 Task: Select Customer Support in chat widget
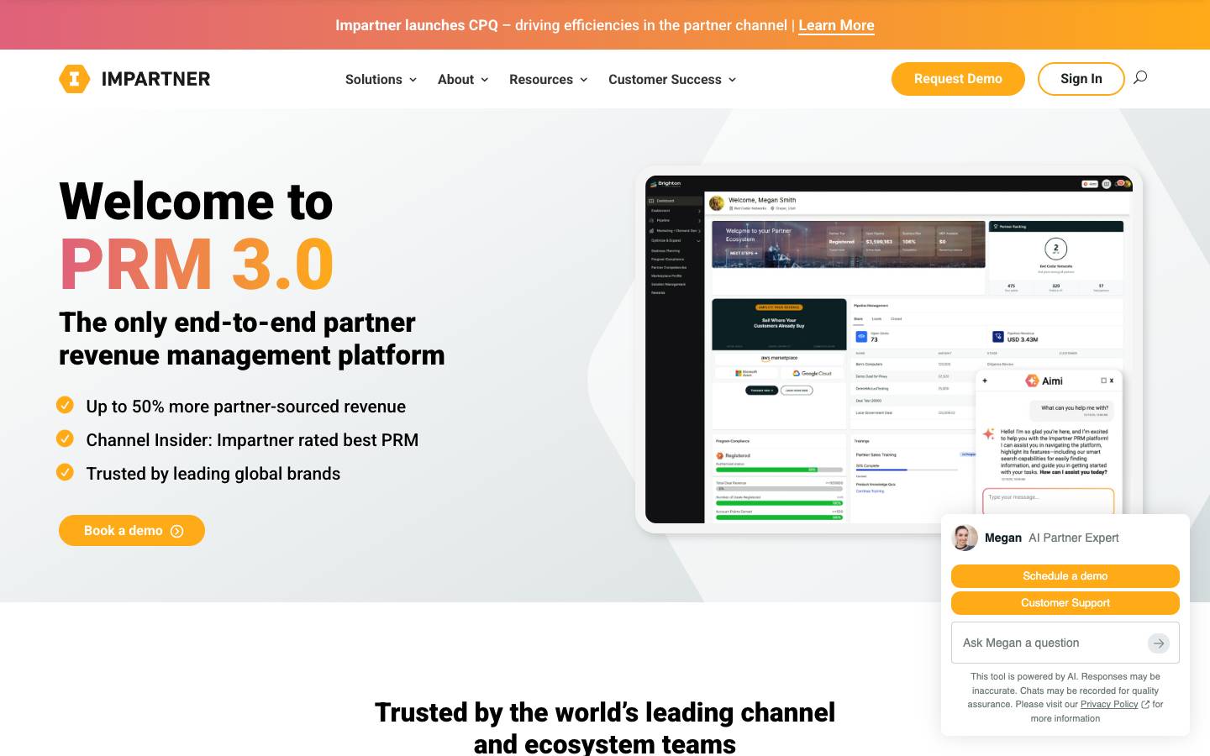pos(1065,603)
